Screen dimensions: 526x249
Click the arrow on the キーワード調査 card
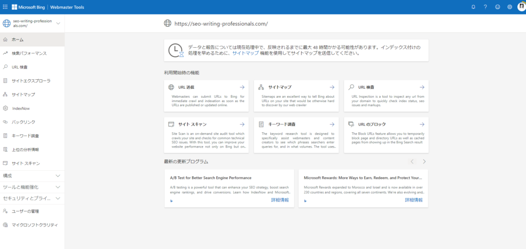[x=332, y=124]
